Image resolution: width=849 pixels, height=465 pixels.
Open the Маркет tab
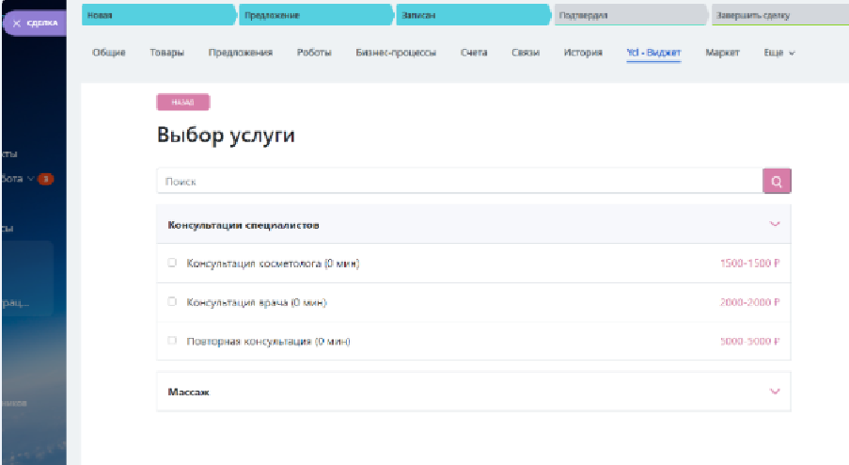click(x=722, y=53)
